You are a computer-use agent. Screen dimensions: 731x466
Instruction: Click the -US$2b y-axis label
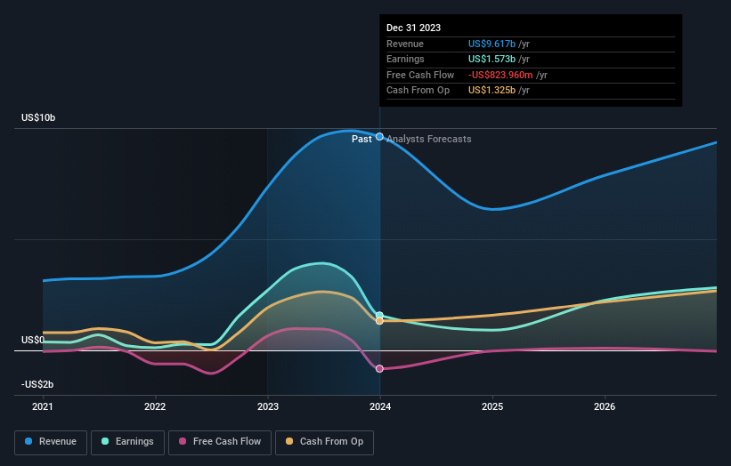coord(37,384)
